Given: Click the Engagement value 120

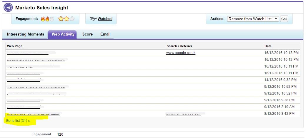Looking at the screenshot, I should pyautogui.click(x=60, y=134).
